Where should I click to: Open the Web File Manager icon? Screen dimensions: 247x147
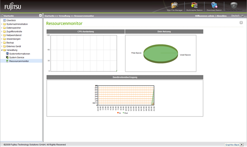point(174,5)
